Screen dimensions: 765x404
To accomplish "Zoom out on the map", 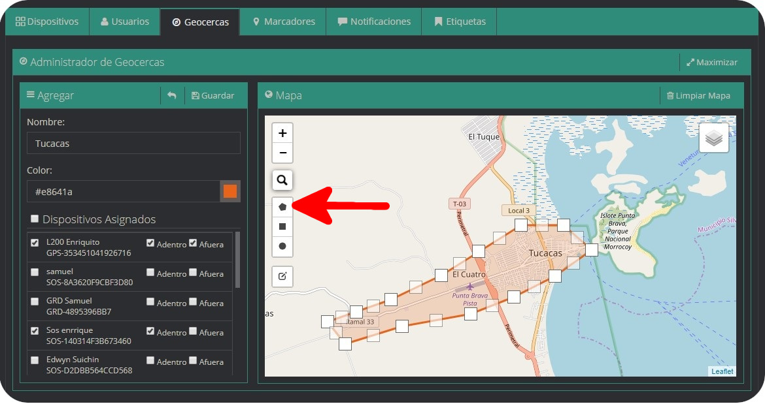I will 282,153.
